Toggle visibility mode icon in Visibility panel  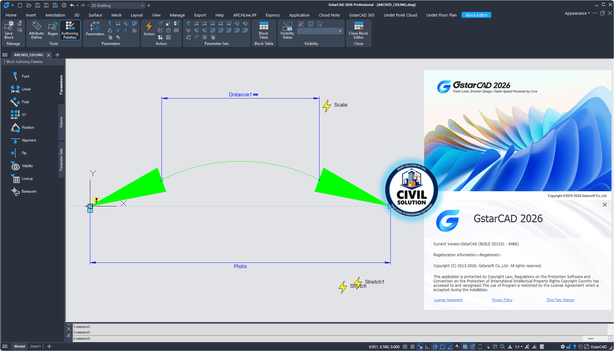301,24
